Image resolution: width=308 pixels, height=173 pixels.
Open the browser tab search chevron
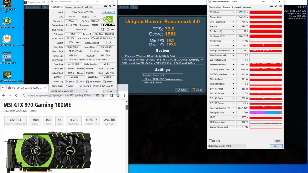click(3, 88)
